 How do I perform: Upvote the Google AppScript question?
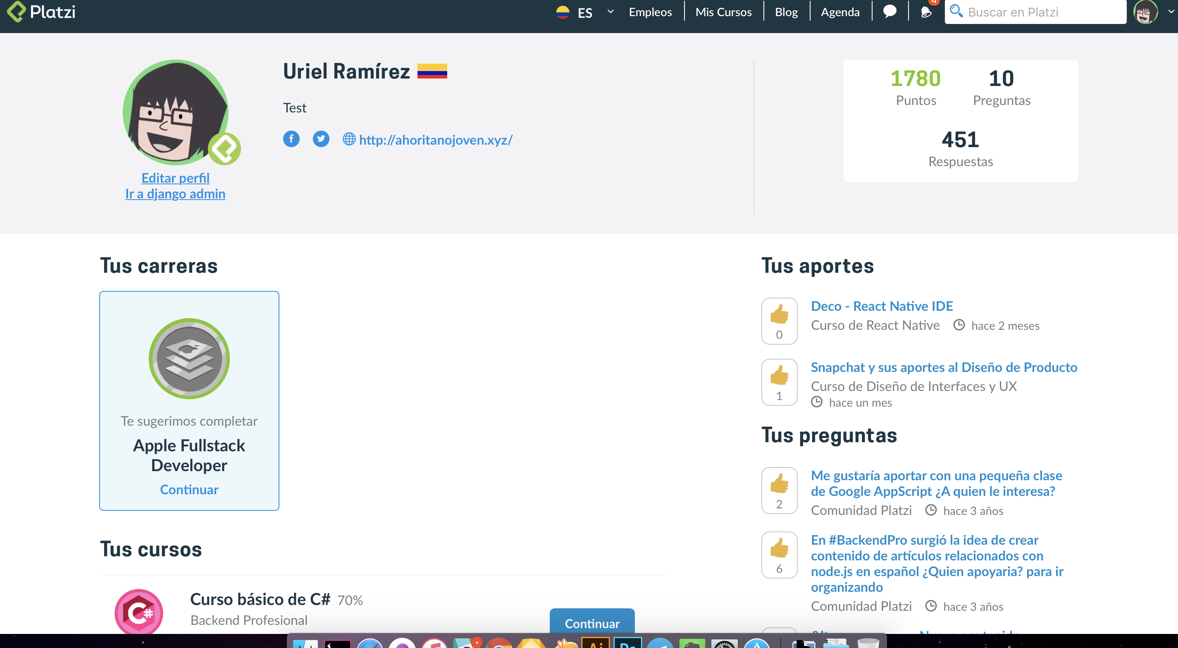pyautogui.click(x=779, y=491)
